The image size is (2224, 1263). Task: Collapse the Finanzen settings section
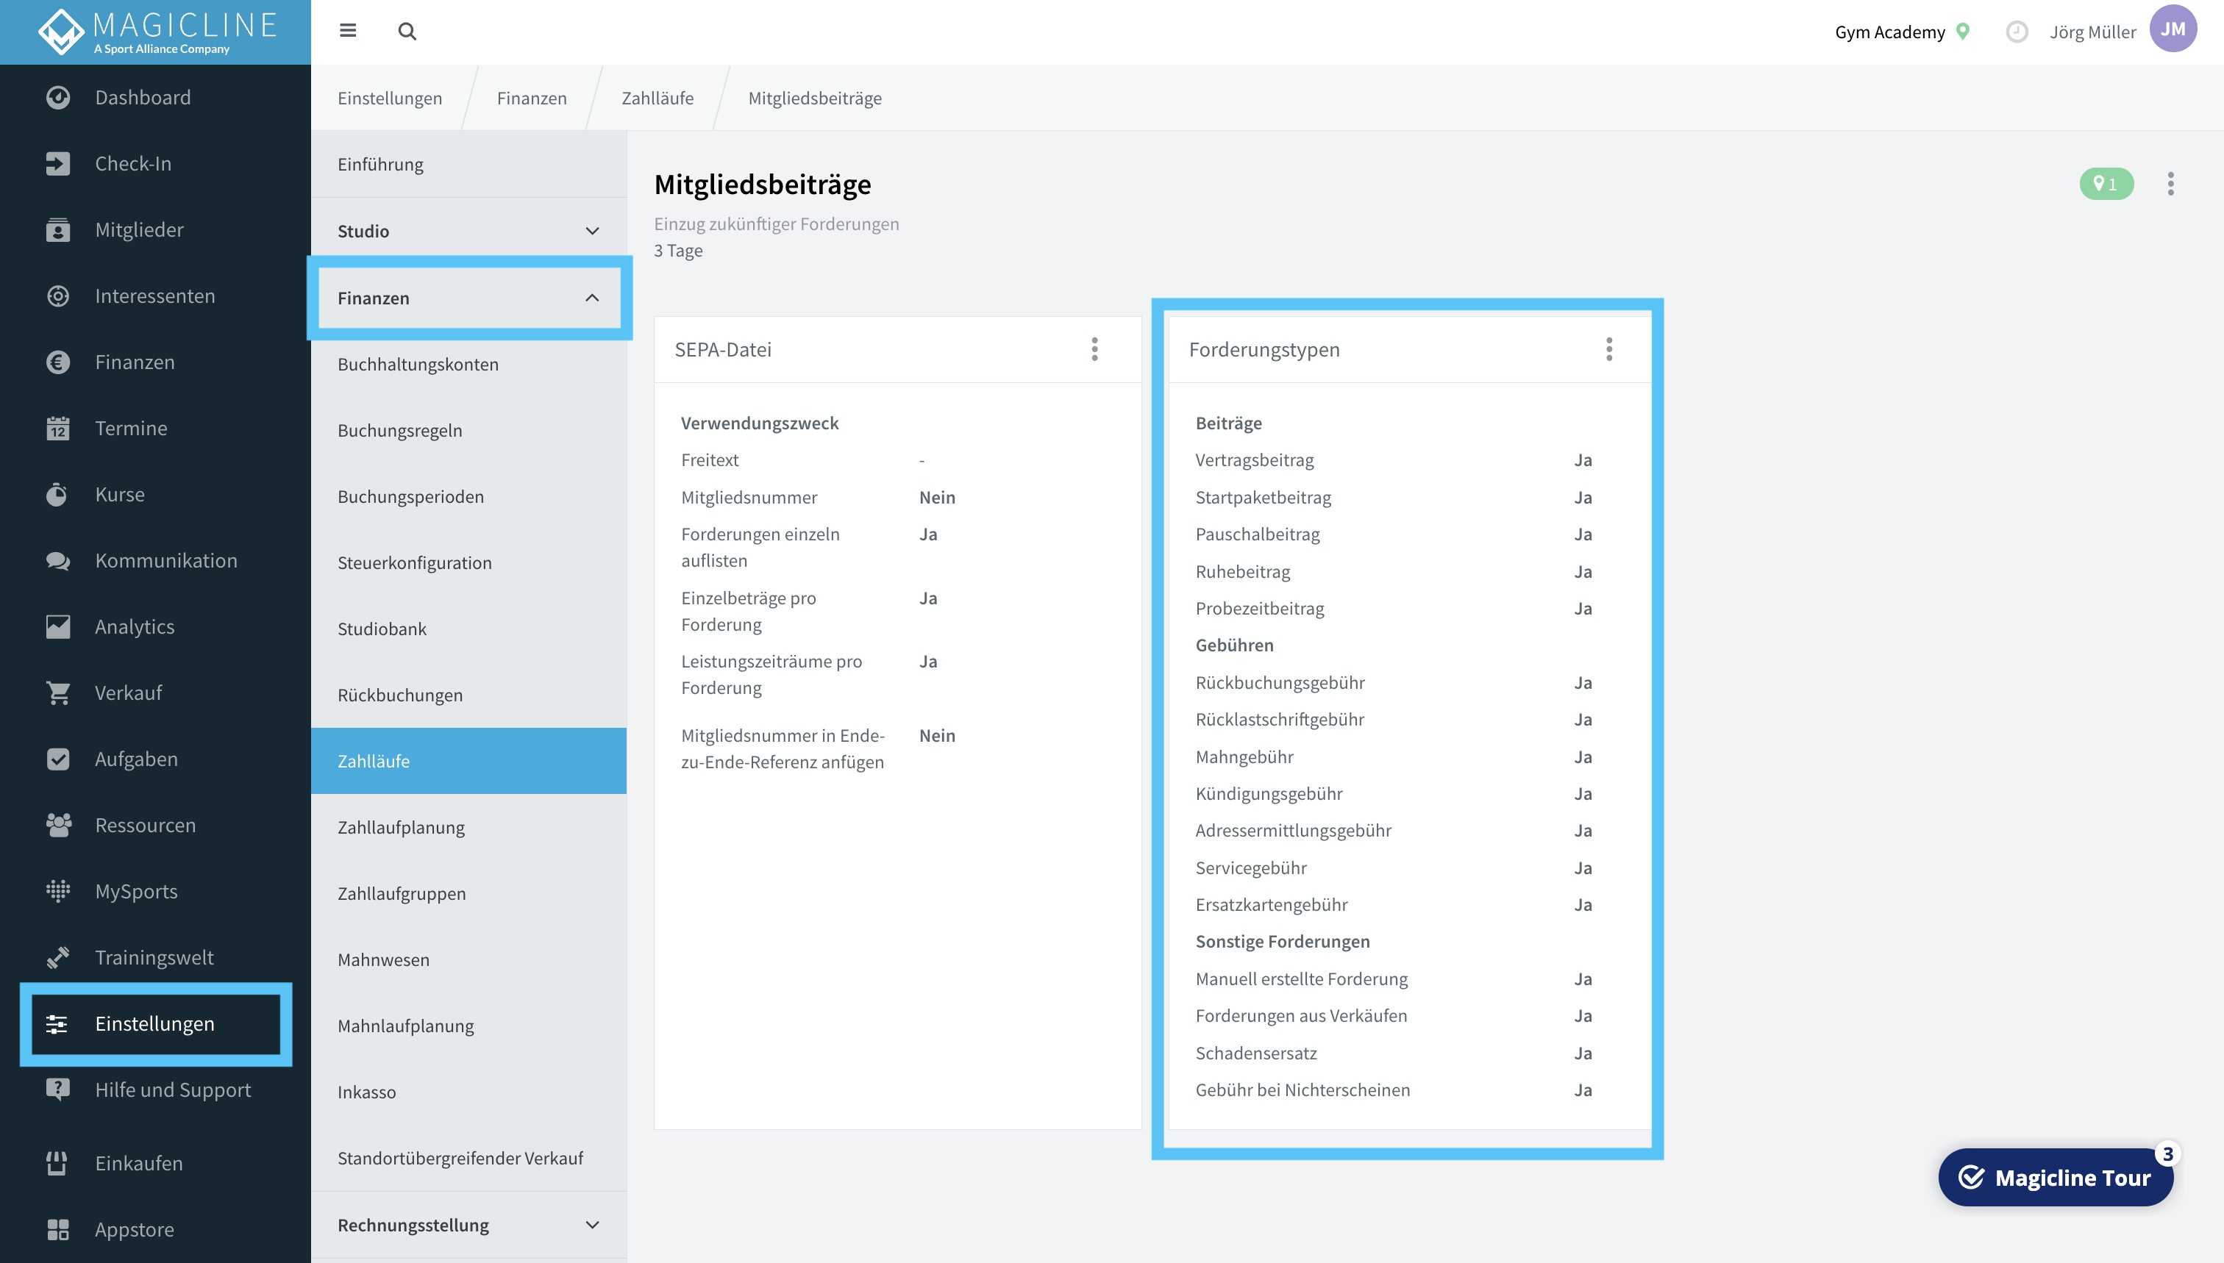click(468, 298)
